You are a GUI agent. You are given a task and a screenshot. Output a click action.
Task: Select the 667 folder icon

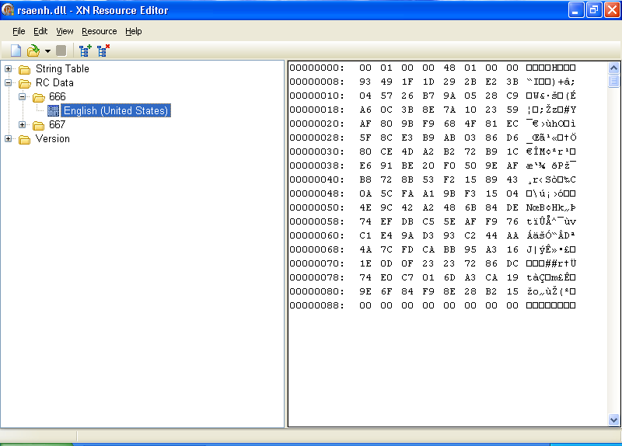[39, 125]
